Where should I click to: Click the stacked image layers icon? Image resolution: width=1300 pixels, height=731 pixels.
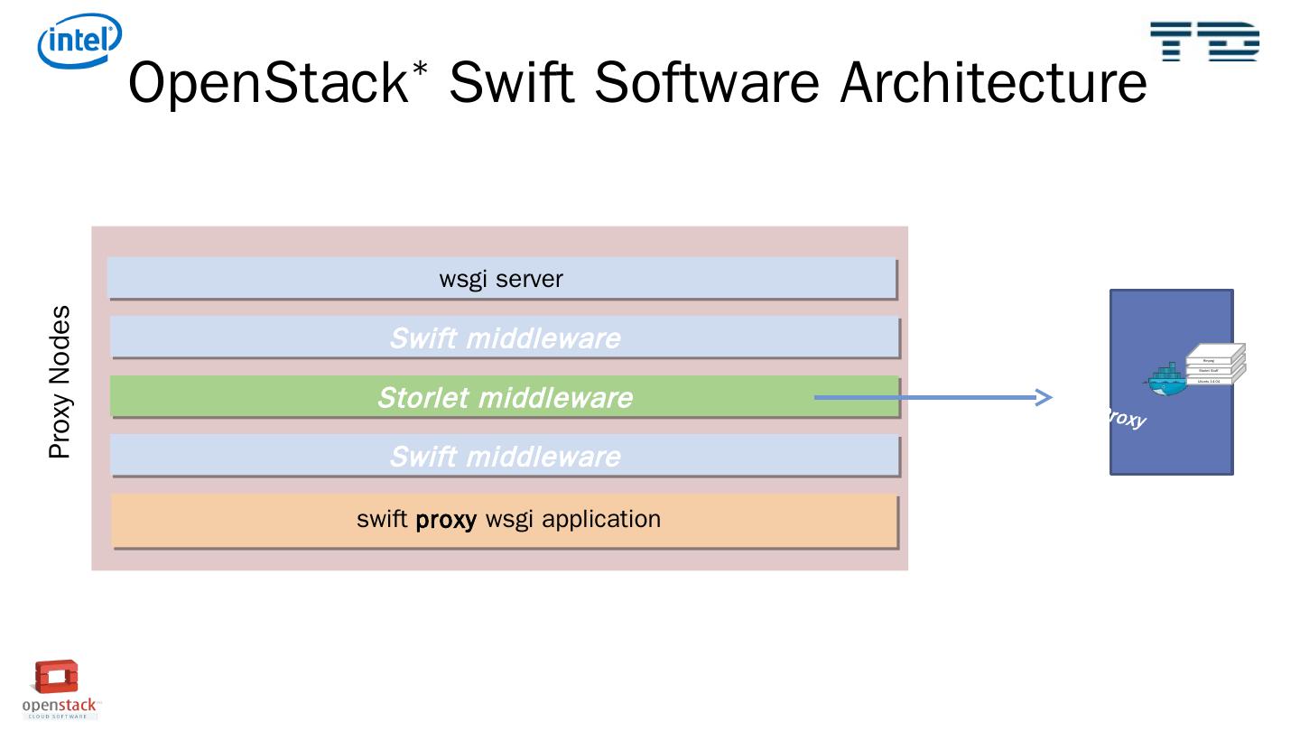1214,365
